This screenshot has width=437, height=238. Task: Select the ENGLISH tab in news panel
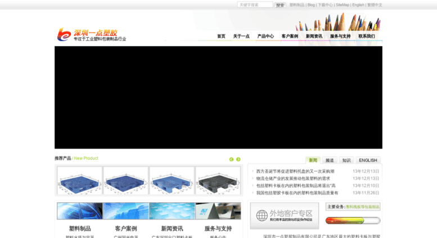coord(368,160)
